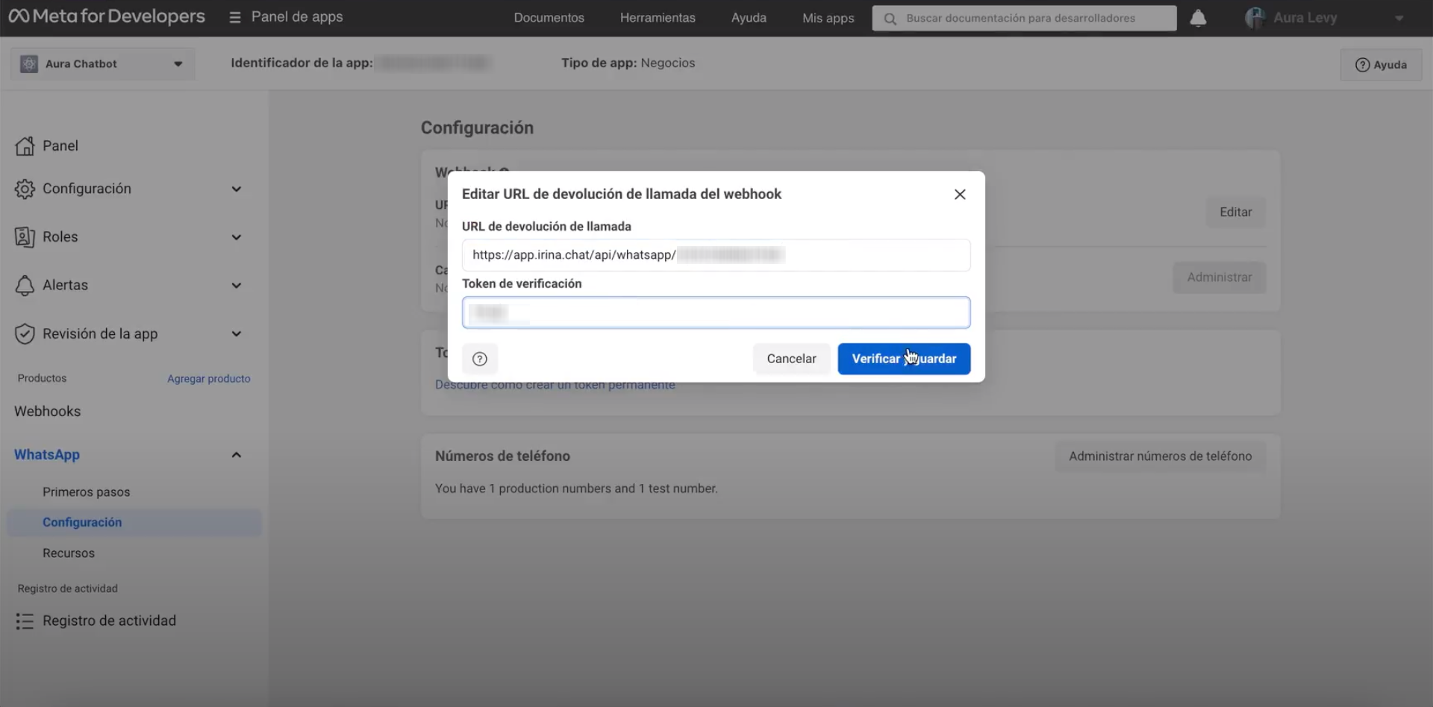This screenshot has width=1433, height=707.
Task: Open the Ayuda top navigation item
Action: pyautogui.click(x=749, y=18)
